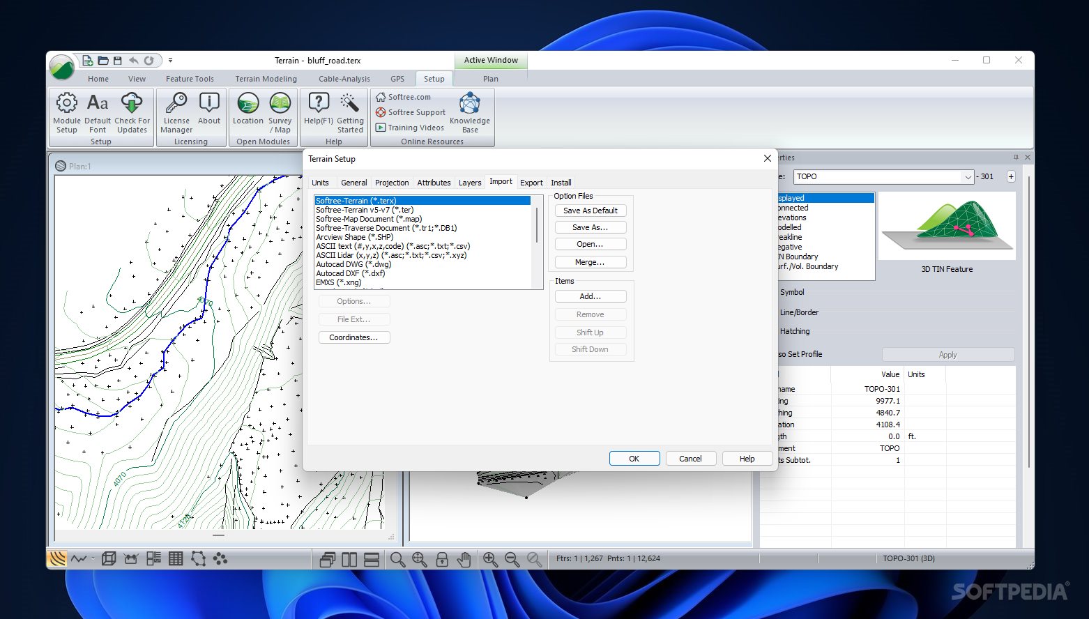1089x619 pixels.
Task: Open the TOPO feature name dropdown
Action: click(x=968, y=177)
